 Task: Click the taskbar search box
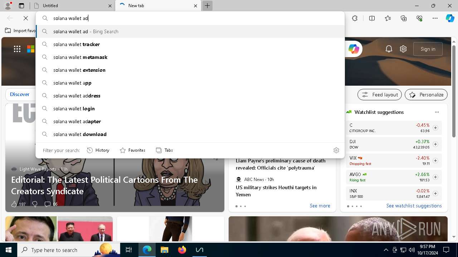69,250
